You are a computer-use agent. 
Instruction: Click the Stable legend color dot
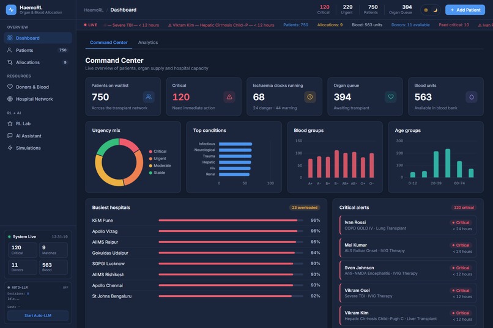point(150,173)
